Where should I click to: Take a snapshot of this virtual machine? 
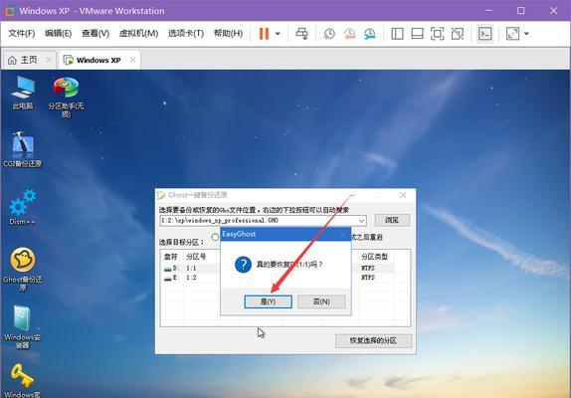pyautogui.click(x=329, y=34)
